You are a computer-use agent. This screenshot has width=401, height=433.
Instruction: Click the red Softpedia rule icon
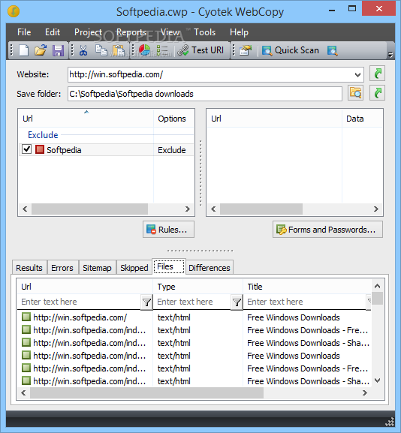point(40,149)
